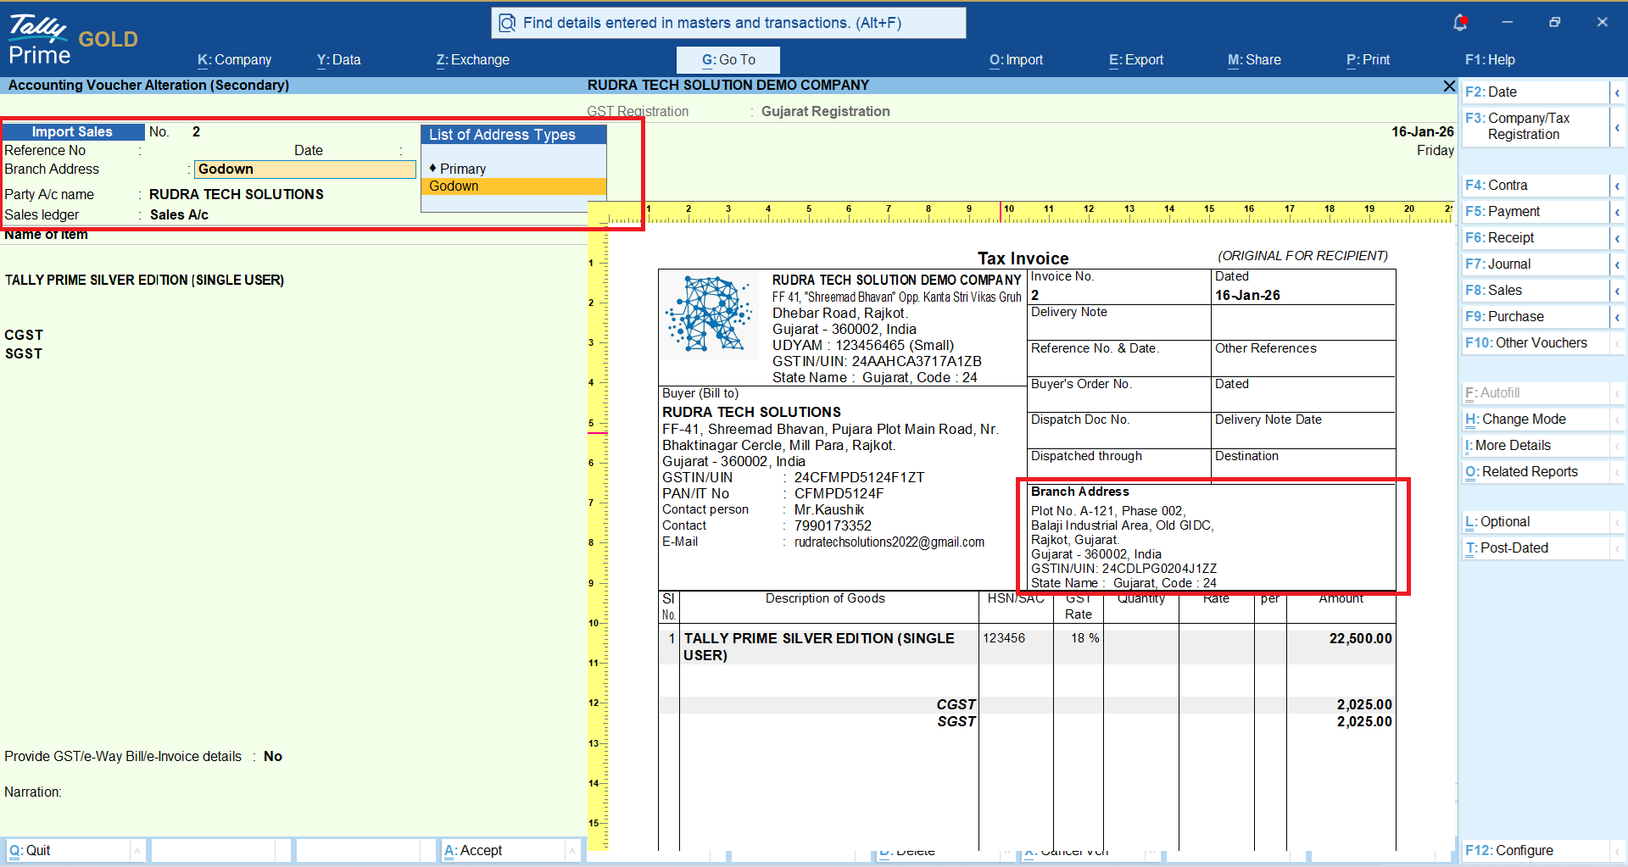The image size is (1628, 867).
Task: Expand the chevron next to F5: Payment
Action: coord(1617,212)
